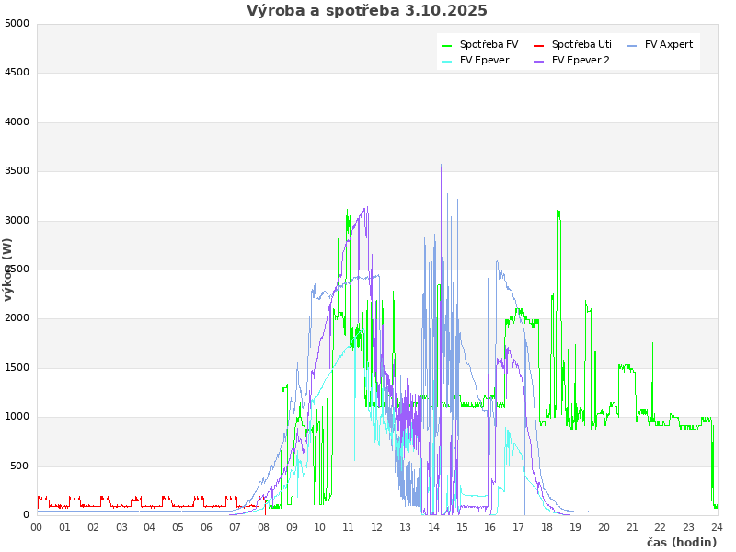Click the cyan FV Epever legend swatch
Screen dimensions: 736x552
tap(447, 61)
